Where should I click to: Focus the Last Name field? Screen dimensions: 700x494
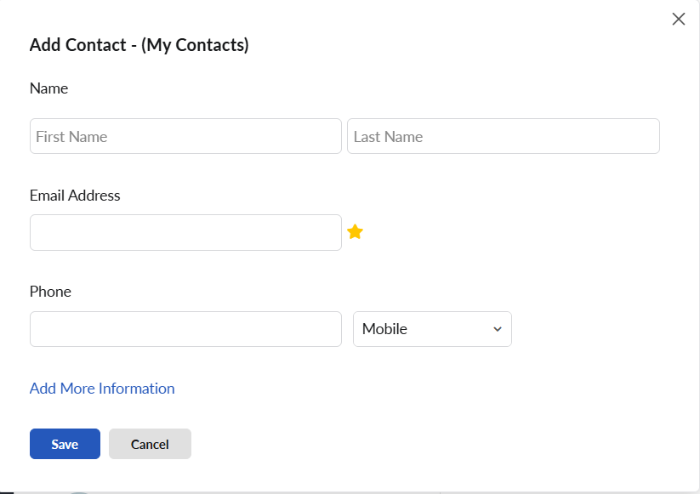[504, 136]
